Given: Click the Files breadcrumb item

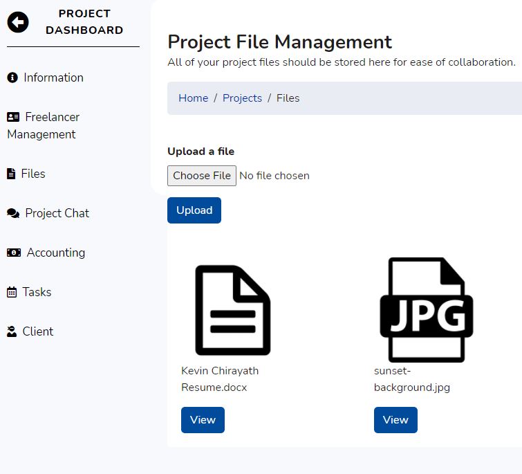Looking at the screenshot, I should [288, 98].
